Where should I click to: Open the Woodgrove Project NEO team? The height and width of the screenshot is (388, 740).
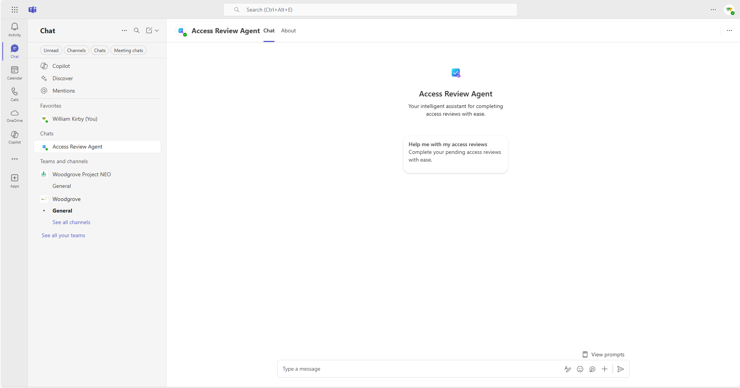point(97,174)
